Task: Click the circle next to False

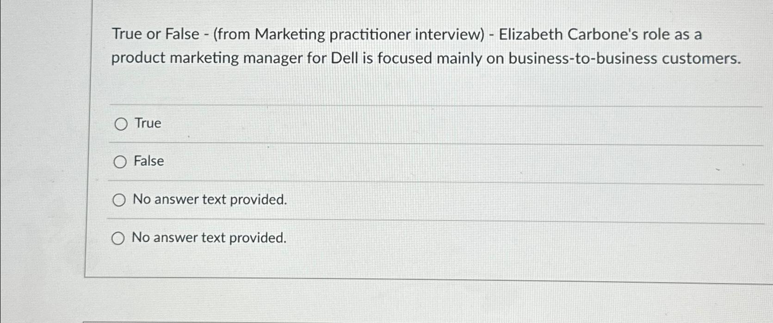Action: click(121, 161)
